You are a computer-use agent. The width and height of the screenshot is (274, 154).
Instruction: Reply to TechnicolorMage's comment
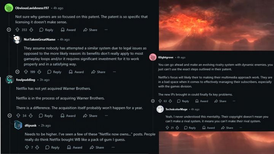[x=190, y=128]
